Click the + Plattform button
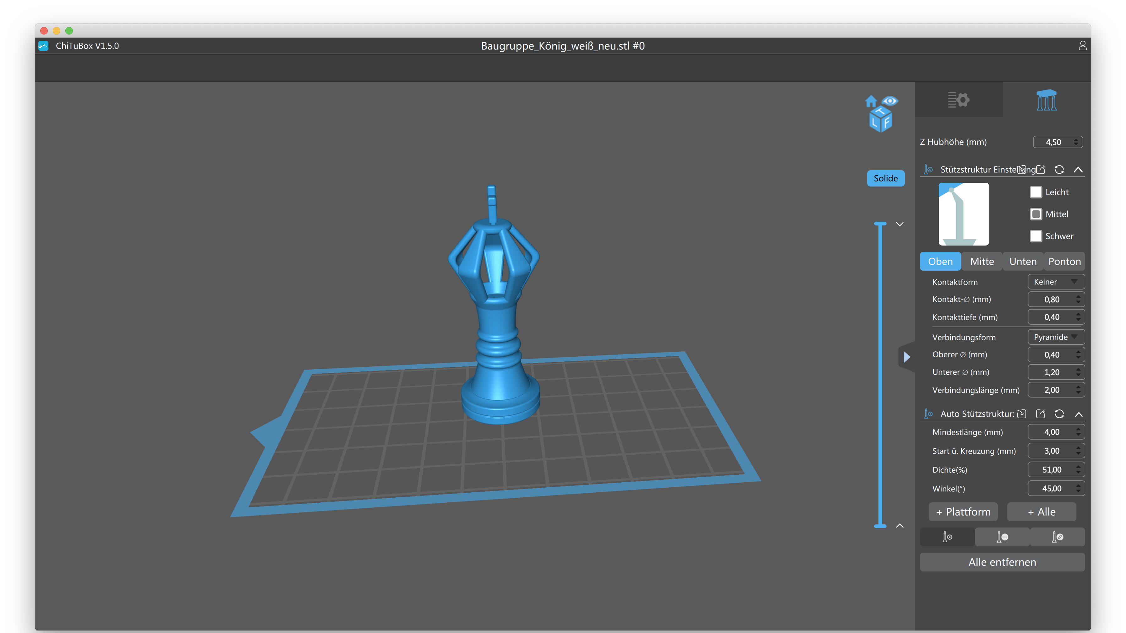 coord(963,512)
